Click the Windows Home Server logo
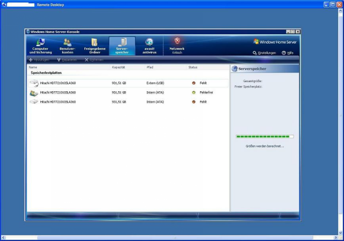 275,42
